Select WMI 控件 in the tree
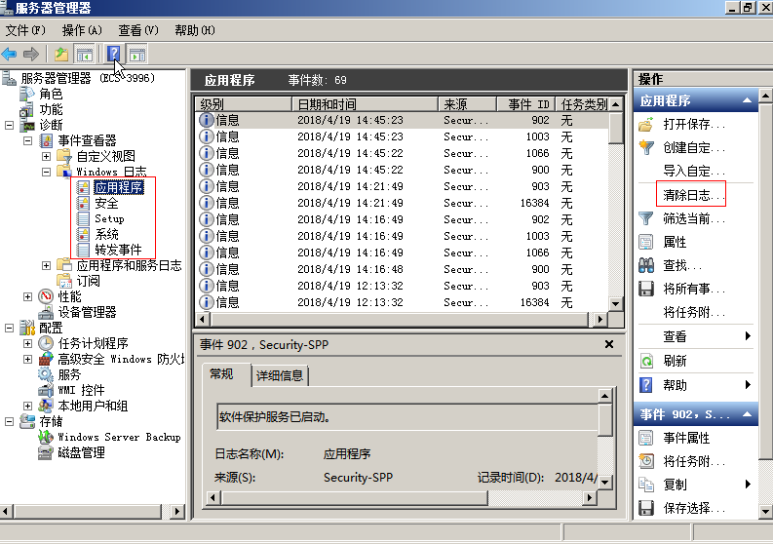This screenshot has height=544, width=773. (x=81, y=390)
